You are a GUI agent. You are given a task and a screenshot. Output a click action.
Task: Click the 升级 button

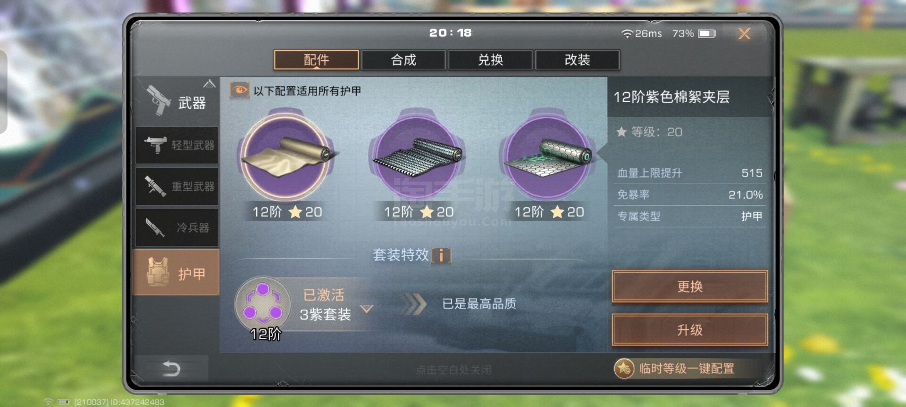[690, 330]
